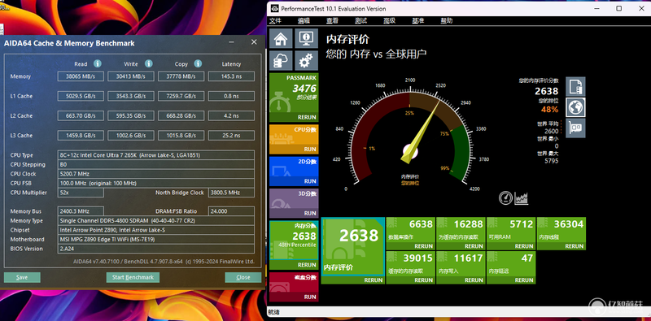Viewport: 651px width, 321px height.
Task: Open the 测试 menu
Action: (x=360, y=21)
